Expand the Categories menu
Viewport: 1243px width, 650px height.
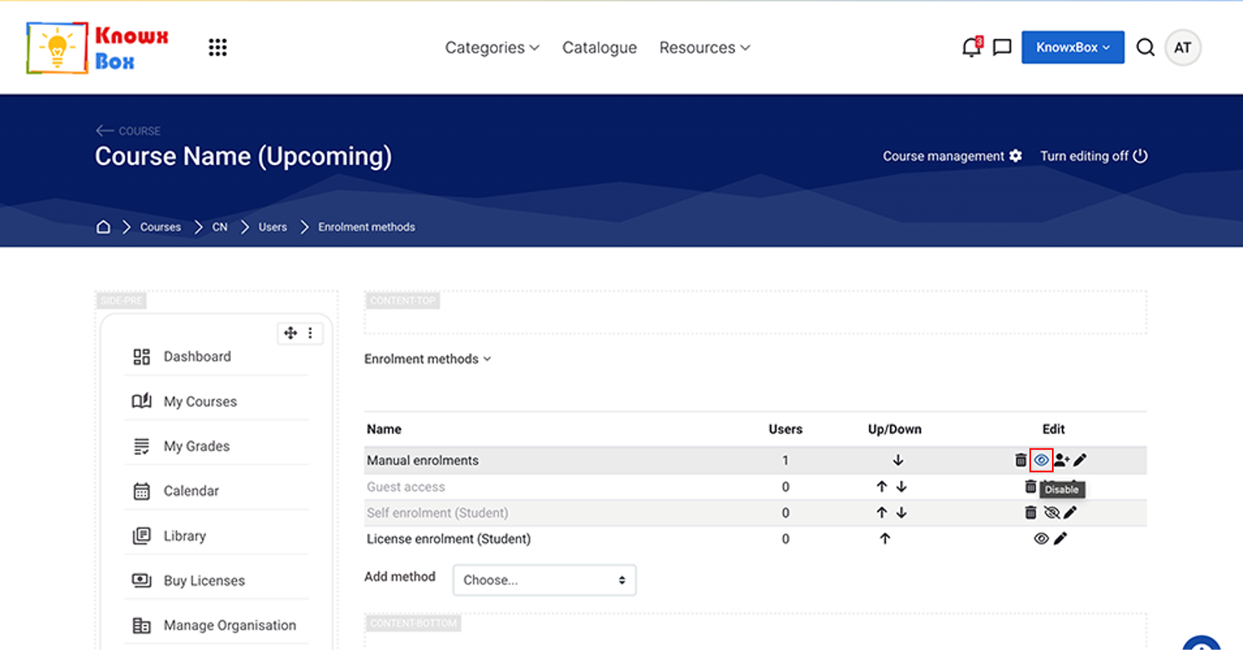[x=492, y=47]
